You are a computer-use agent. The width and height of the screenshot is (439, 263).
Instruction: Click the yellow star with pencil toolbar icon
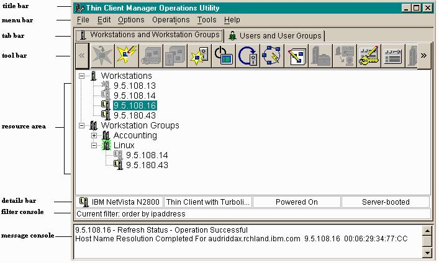pos(127,55)
